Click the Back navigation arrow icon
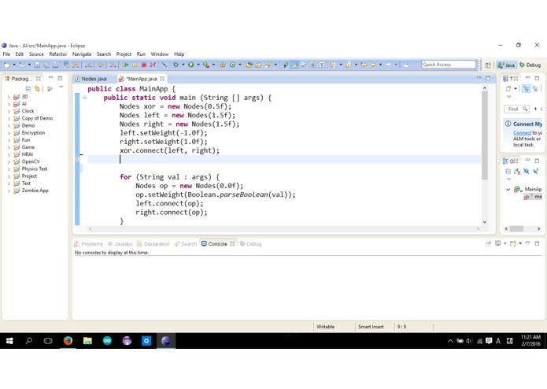Image resolution: width=547 pixels, height=389 pixels. click(x=373, y=65)
